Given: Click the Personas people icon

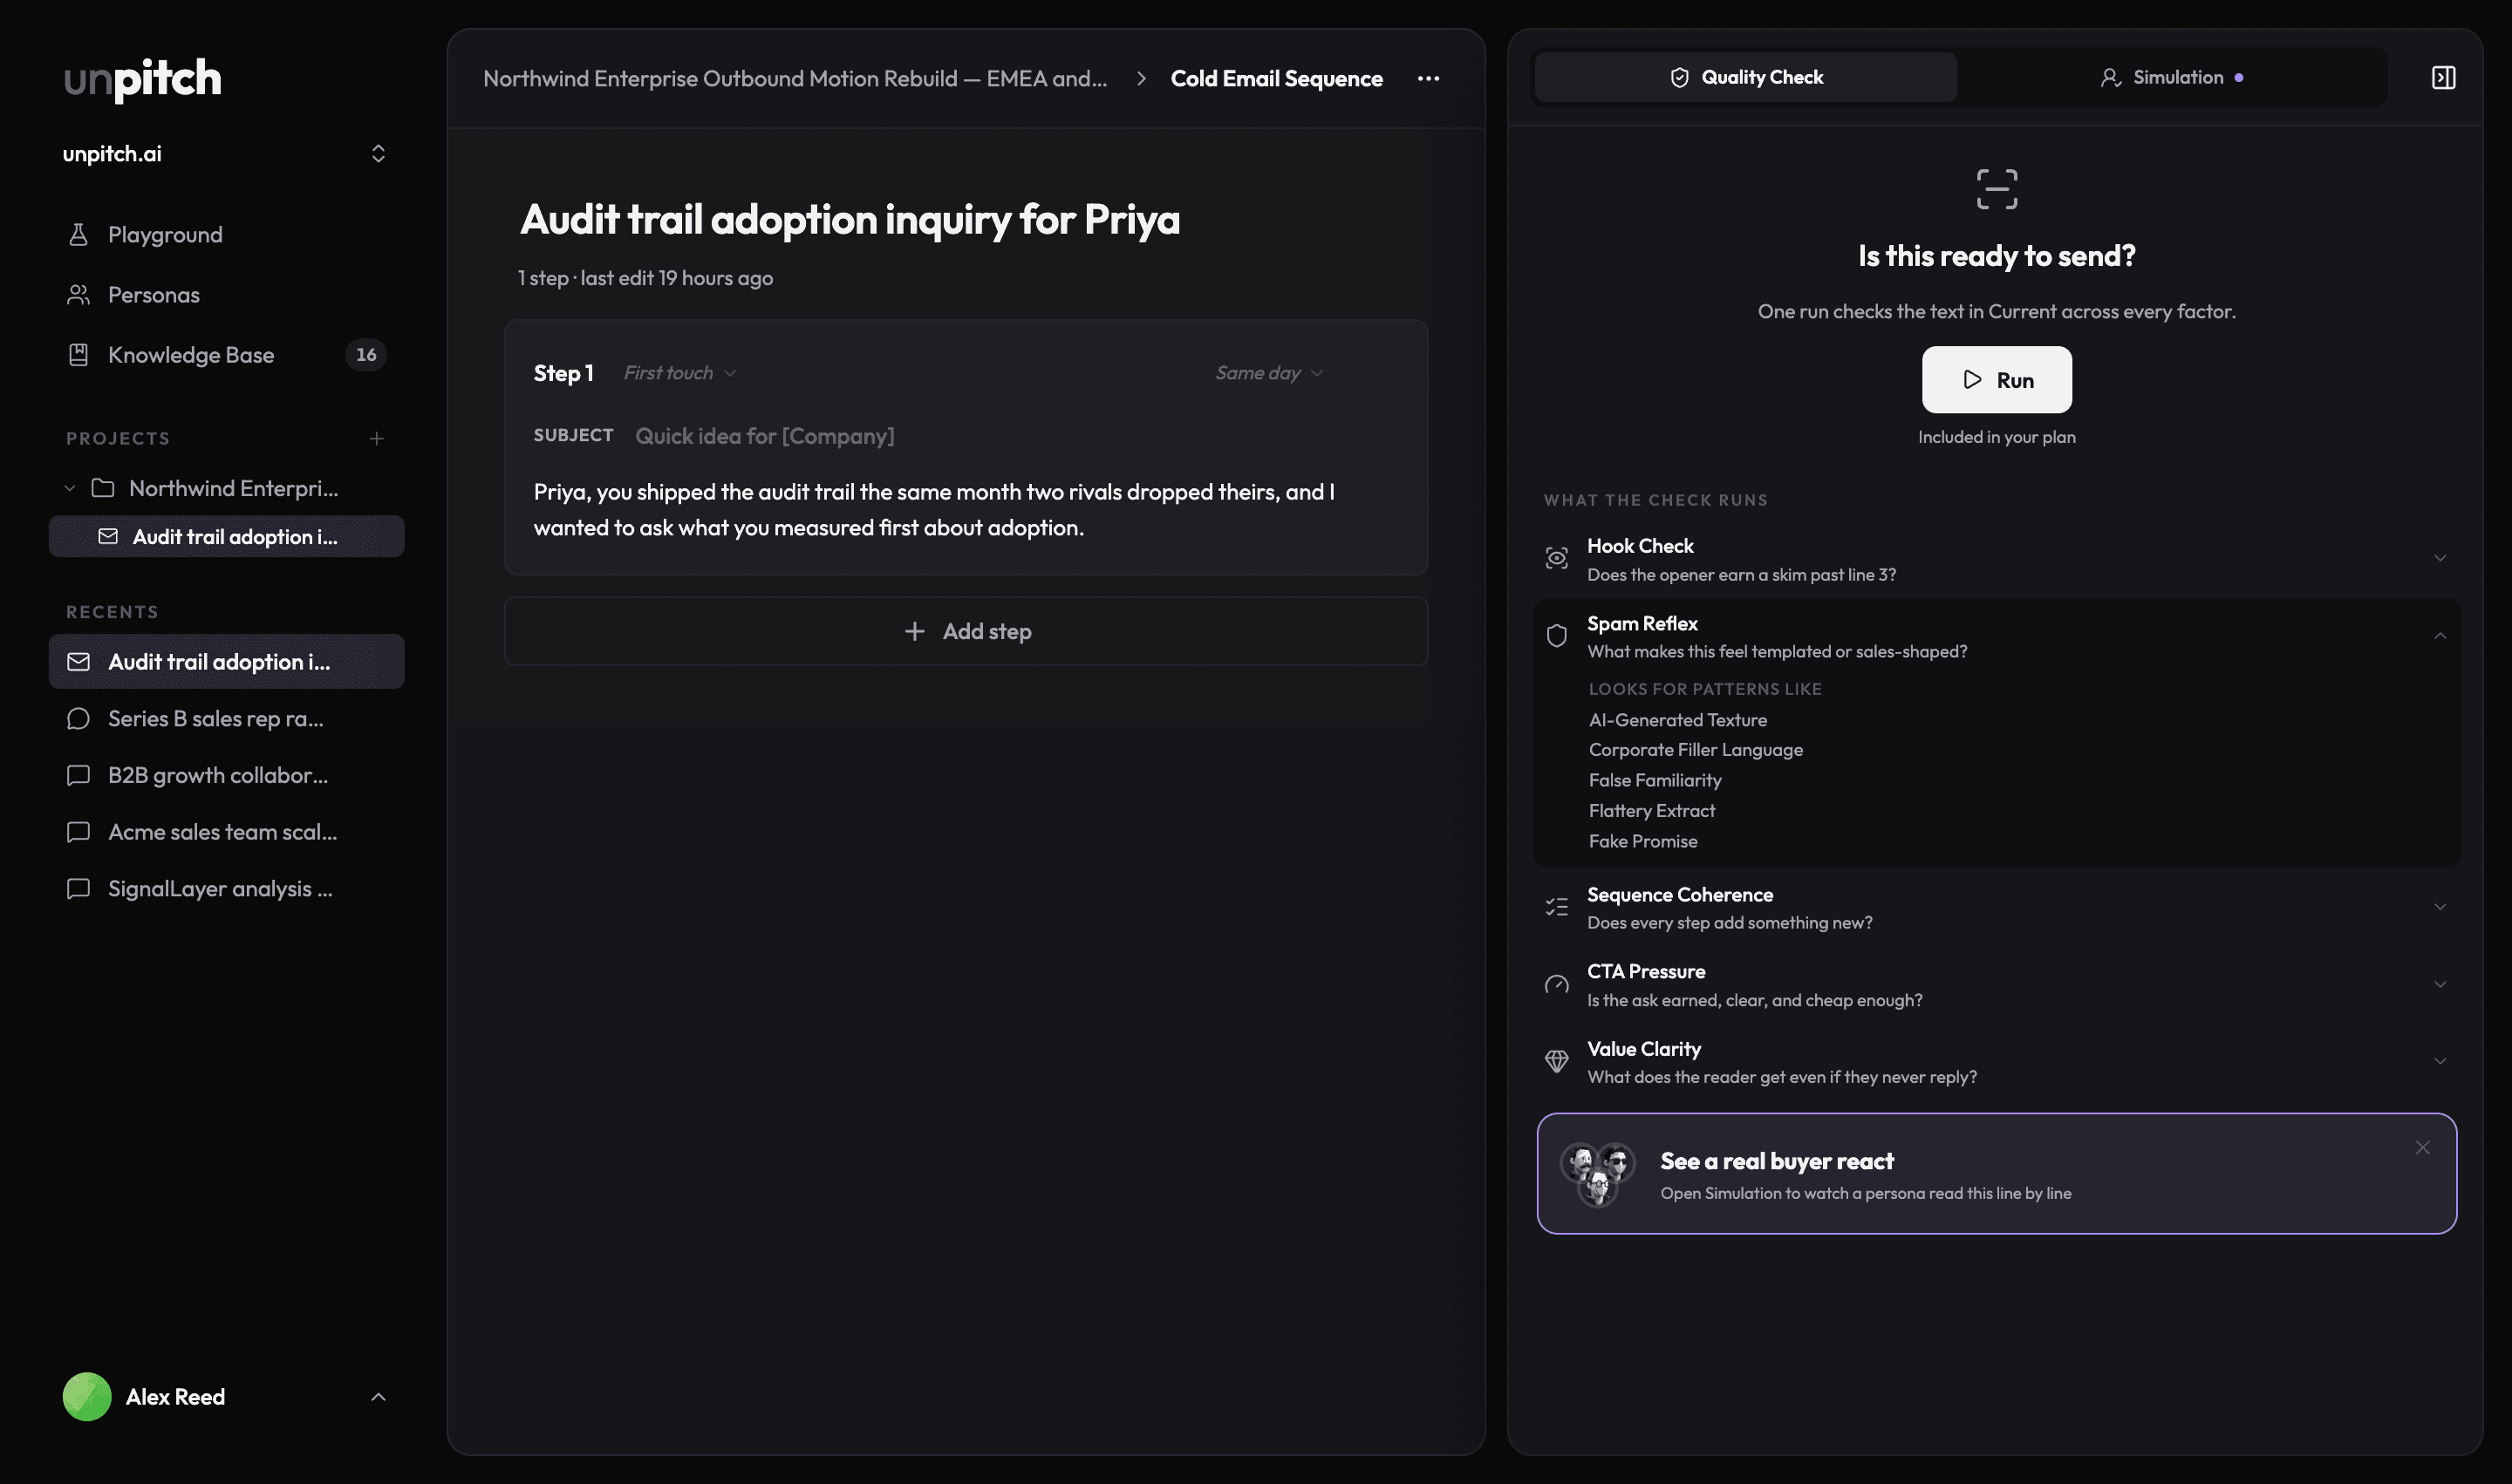Looking at the screenshot, I should coord(78,295).
